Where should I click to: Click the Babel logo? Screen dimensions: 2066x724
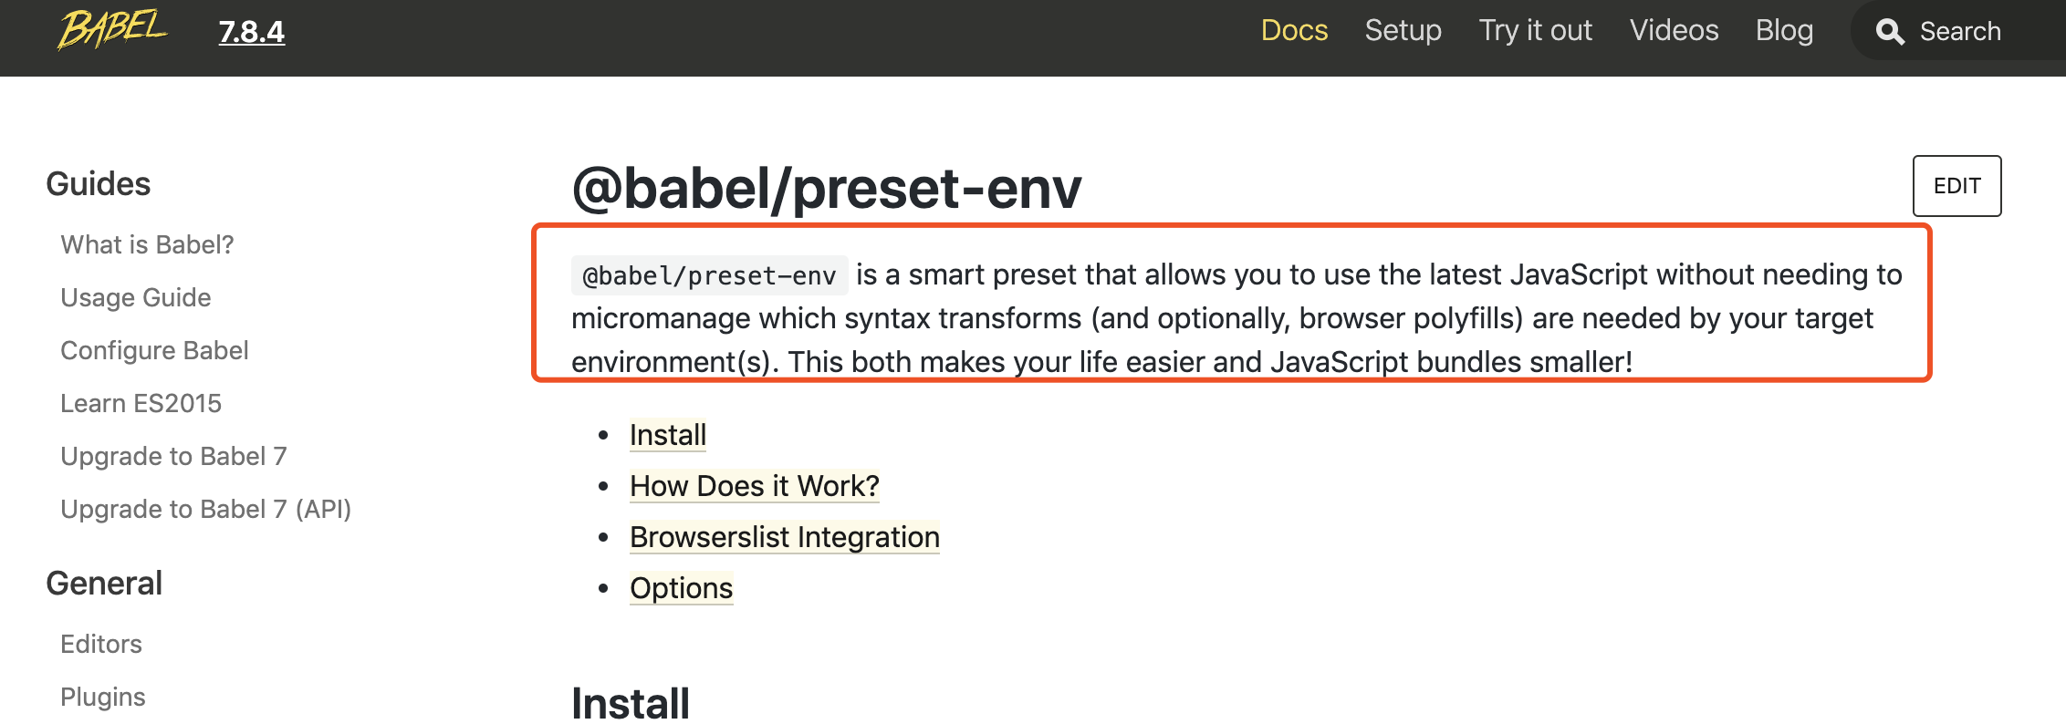[x=112, y=29]
